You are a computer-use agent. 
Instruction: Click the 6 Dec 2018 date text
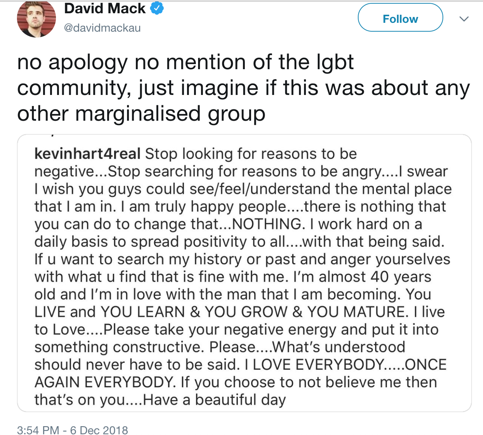click(x=99, y=430)
